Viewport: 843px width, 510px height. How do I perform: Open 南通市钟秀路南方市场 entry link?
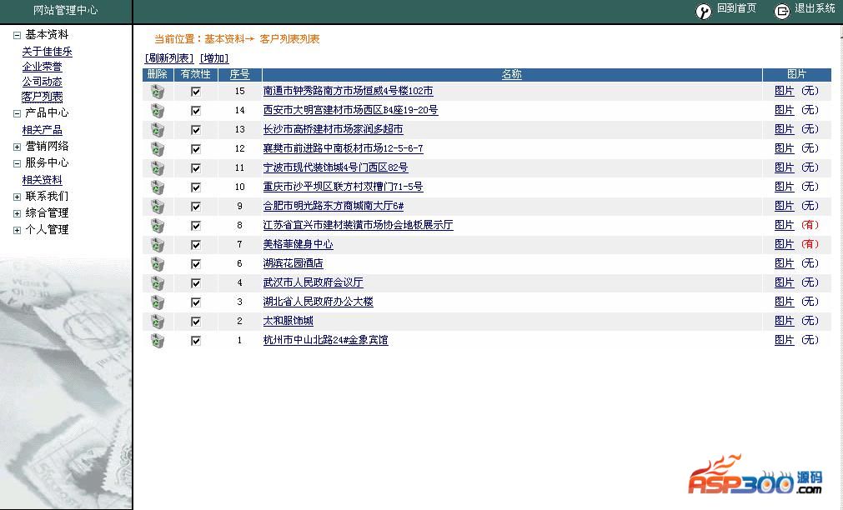(348, 92)
